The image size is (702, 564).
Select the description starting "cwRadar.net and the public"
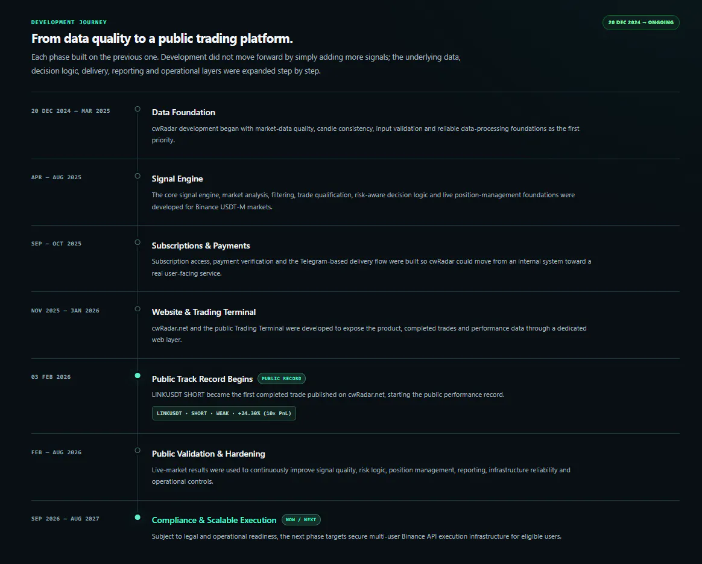[x=369, y=334]
